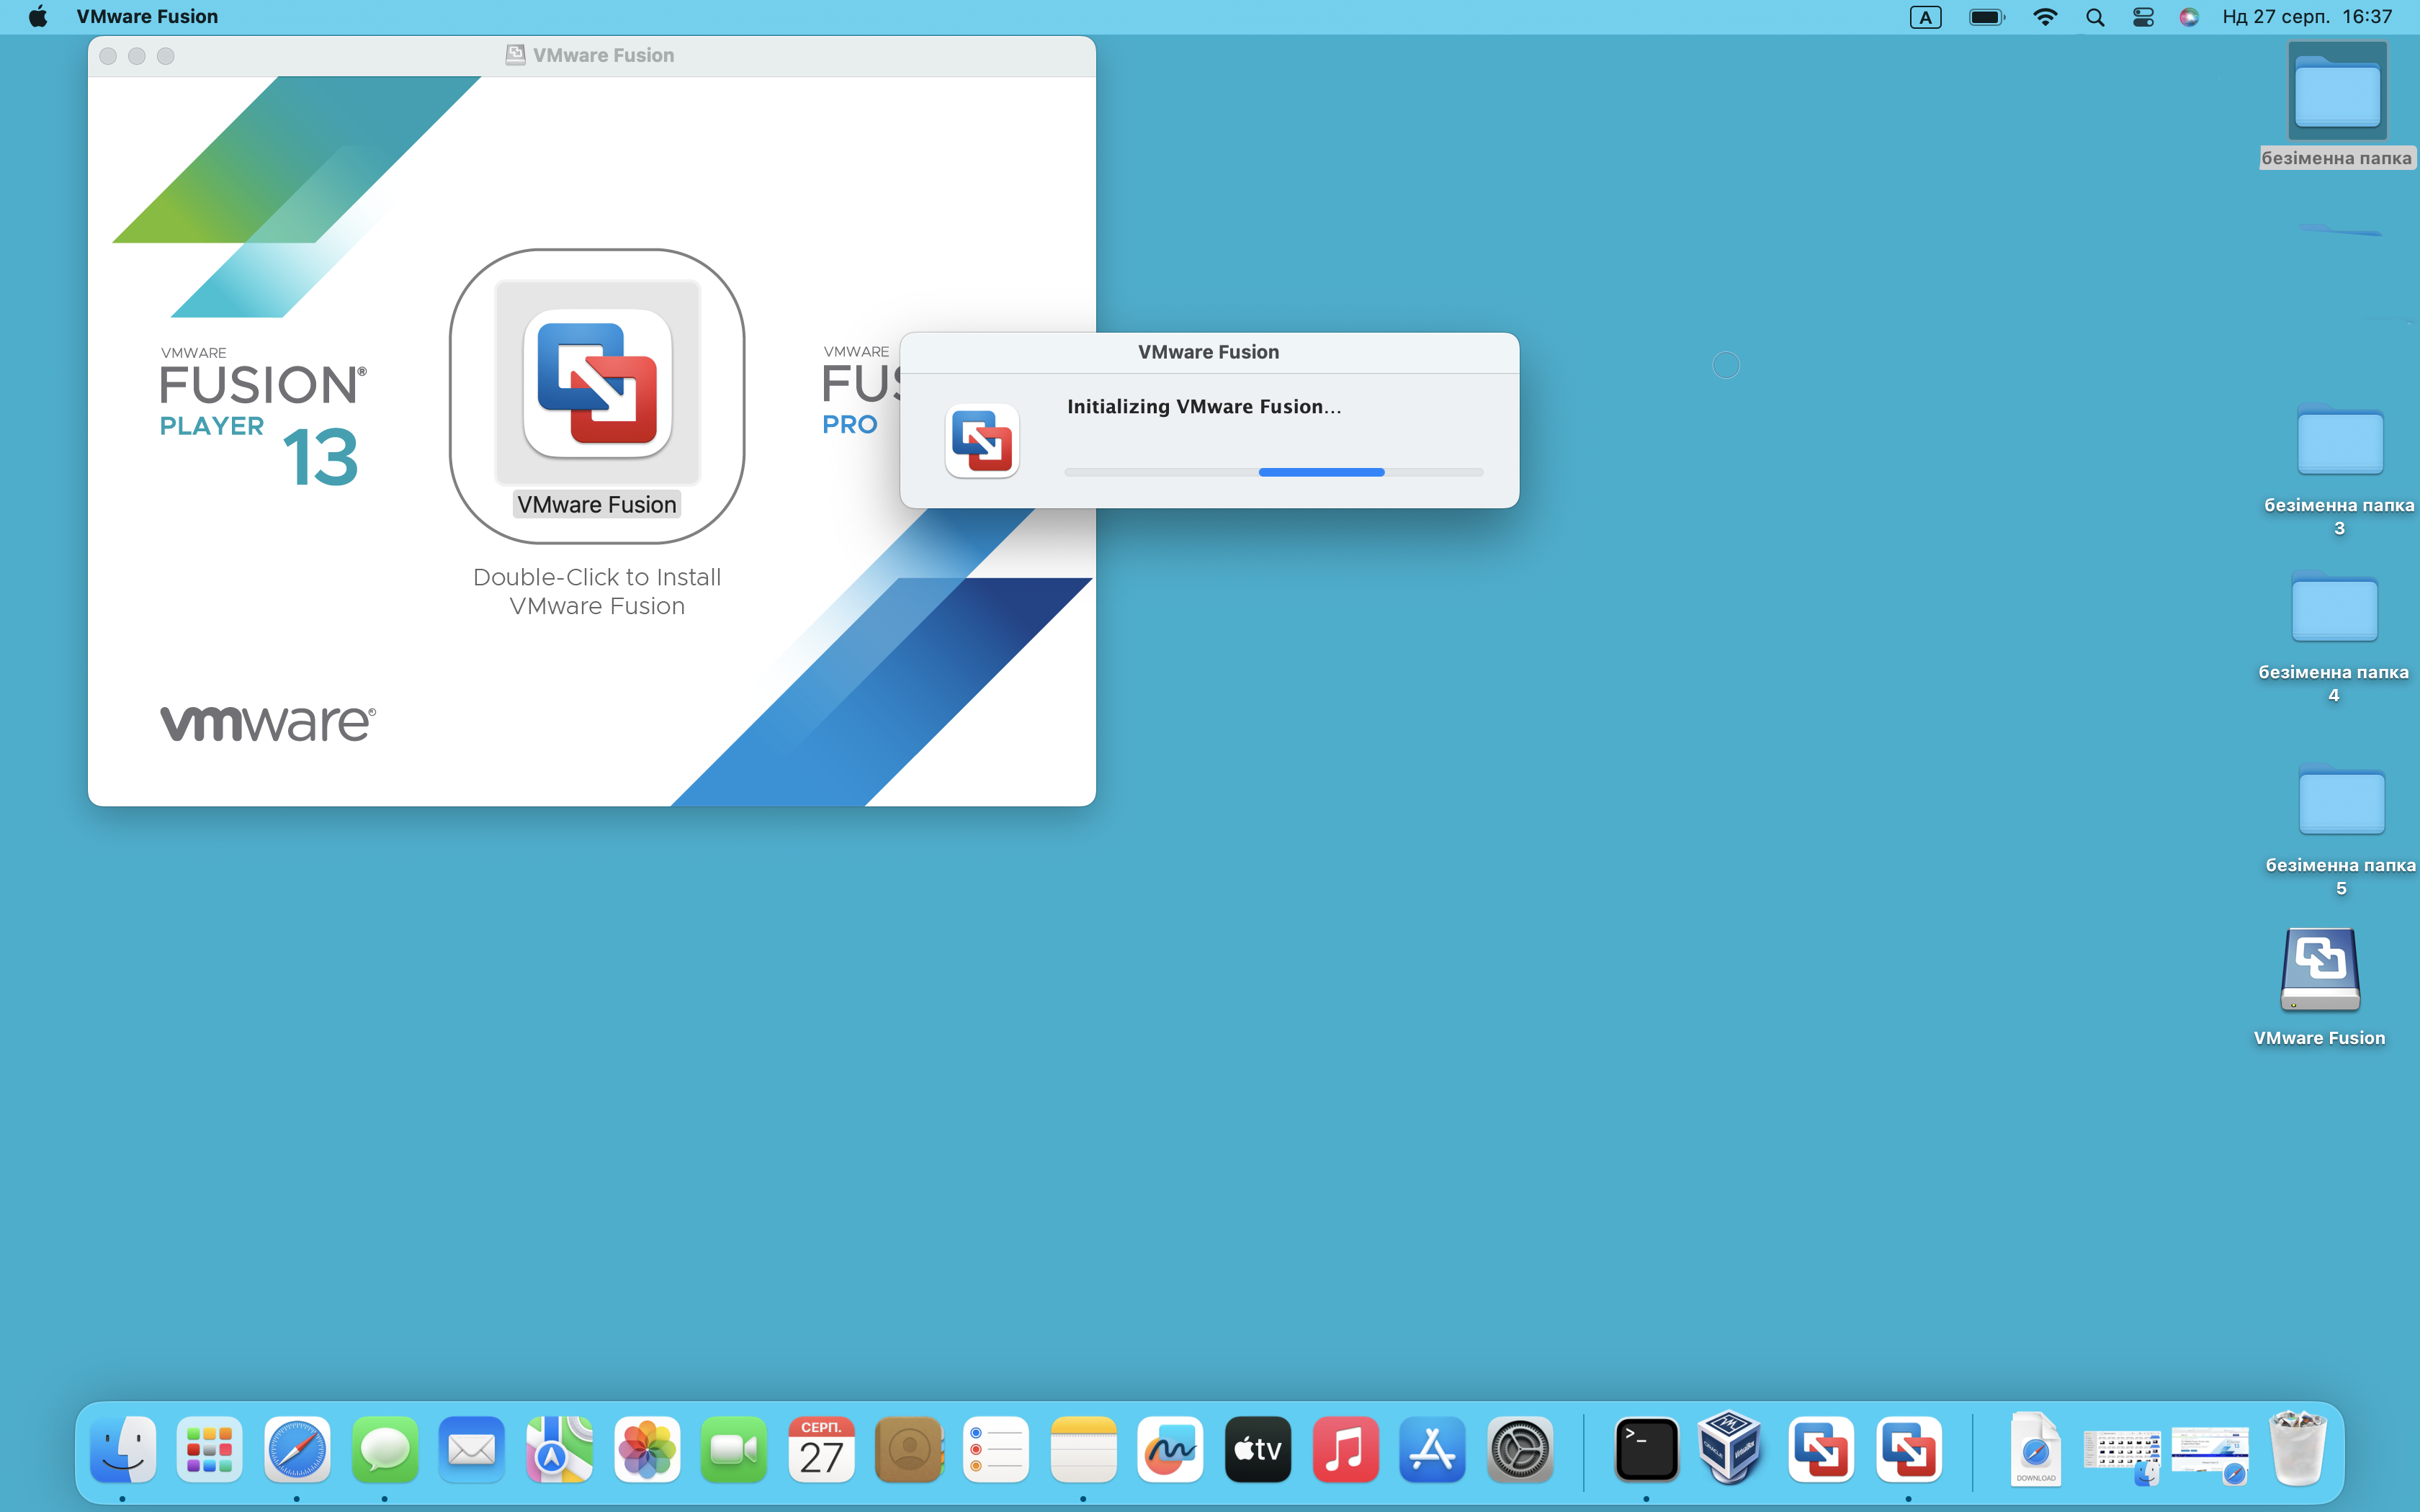This screenshot has height=1512, width=2420.
Task: Select desktop folder безіменна папка 5
Action: point(2341,800)
